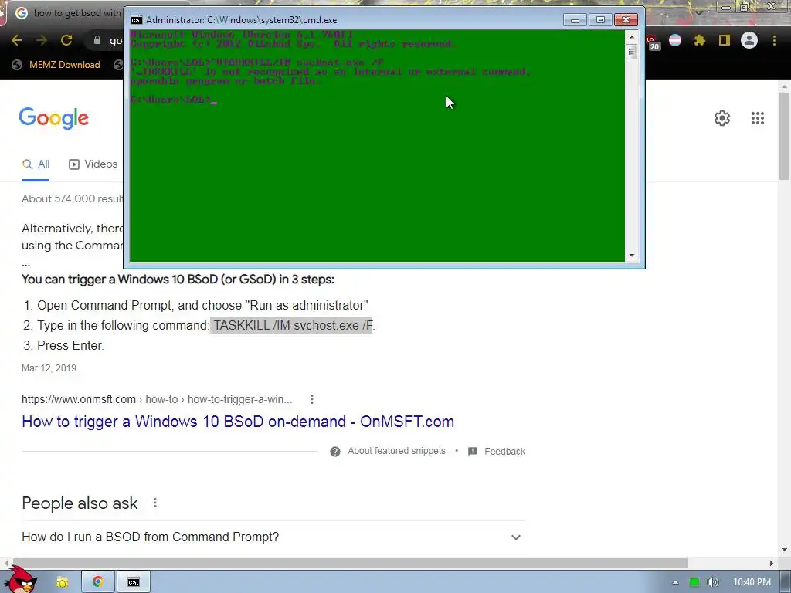Open the folder icon on taskbar
The width and height of the screenshot is (791, 593).
pyautogui.click(x=62, y=582)
